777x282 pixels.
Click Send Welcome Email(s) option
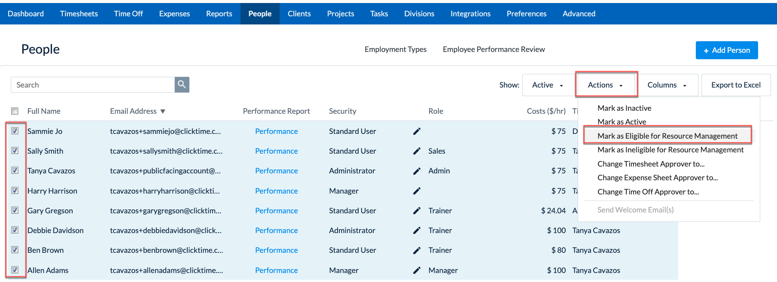[635, 210]
